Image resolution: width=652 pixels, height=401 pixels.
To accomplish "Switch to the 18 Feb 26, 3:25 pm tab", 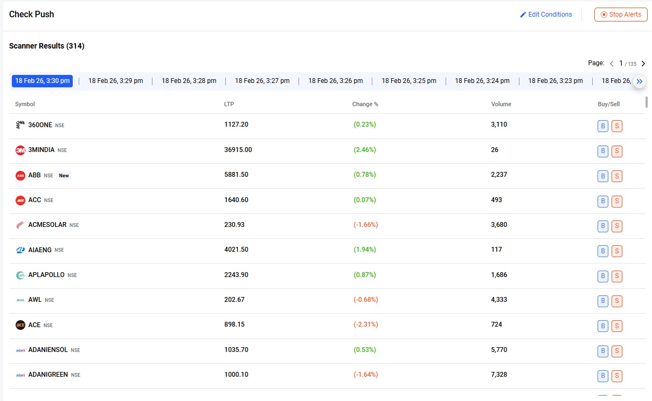I will point(409,81).
